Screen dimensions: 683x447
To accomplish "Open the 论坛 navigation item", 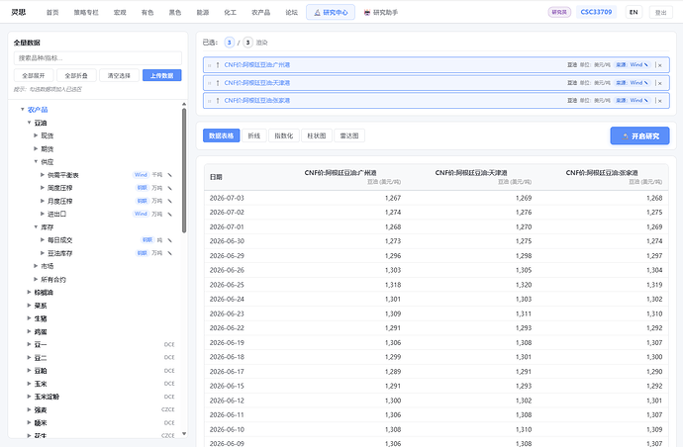I will 291,13.
